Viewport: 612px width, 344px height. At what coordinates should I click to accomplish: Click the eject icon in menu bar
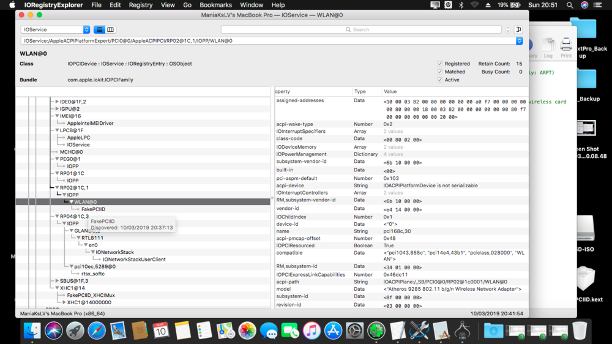[x=488, y=5]
